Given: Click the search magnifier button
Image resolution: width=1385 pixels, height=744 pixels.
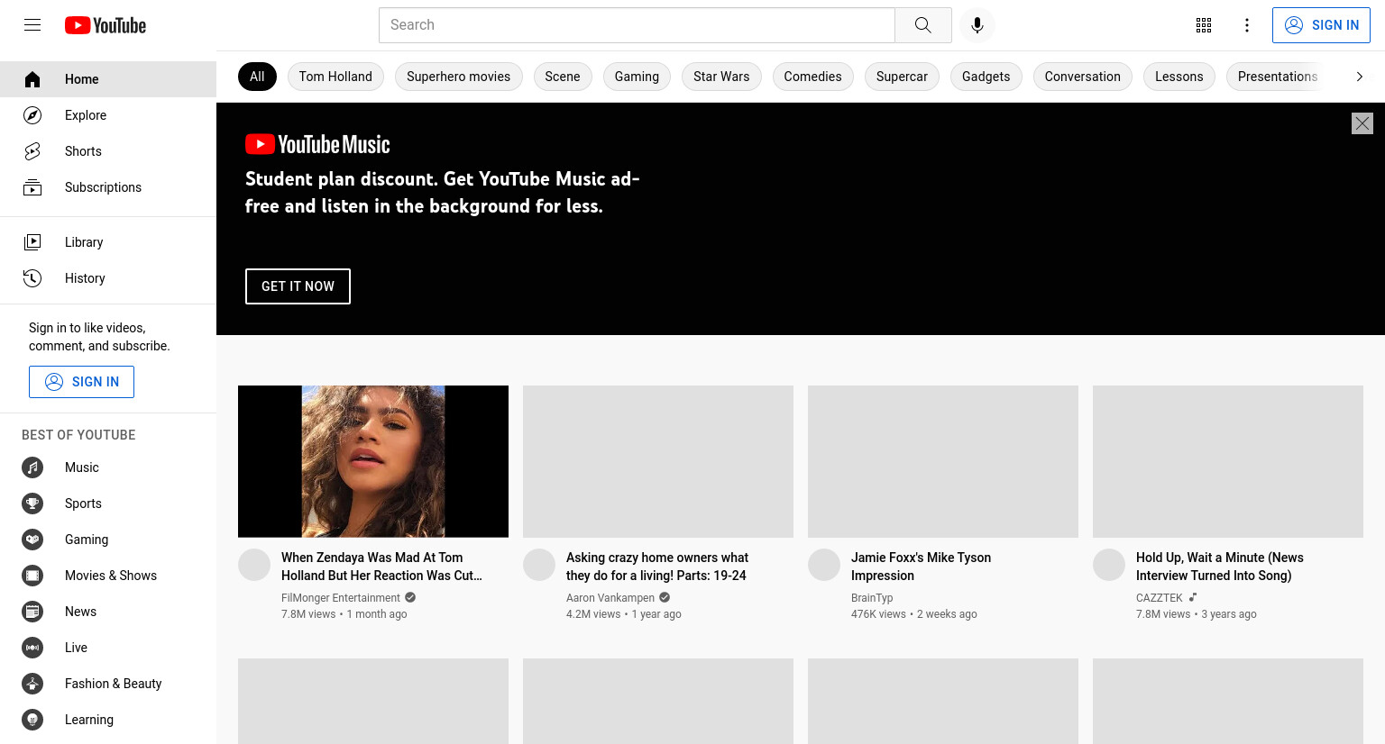Looking at the screenshot, I should coord(922,25).
